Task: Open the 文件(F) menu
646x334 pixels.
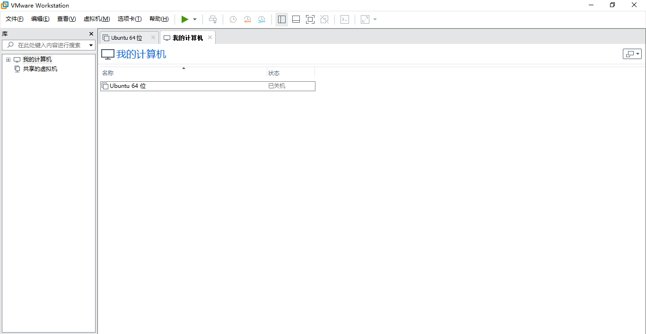Action: [x=15, y=19]
